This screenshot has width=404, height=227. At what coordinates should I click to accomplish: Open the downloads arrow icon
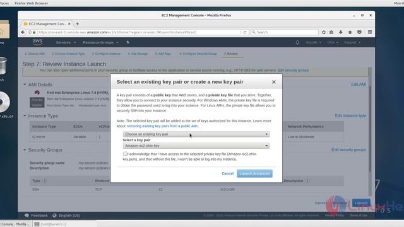341,32
